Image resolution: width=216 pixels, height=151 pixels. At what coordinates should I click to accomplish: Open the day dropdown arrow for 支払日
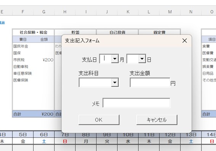142,59
